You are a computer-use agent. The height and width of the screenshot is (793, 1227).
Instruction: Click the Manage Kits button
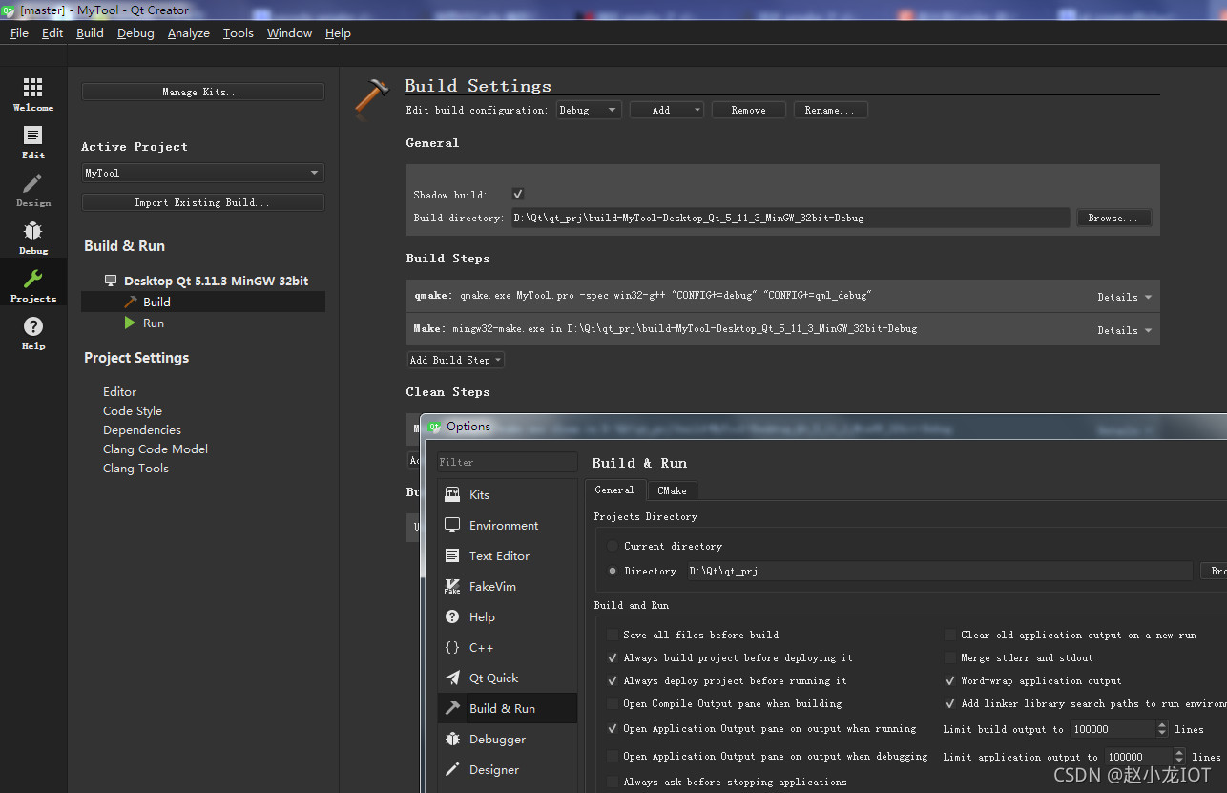202,92
